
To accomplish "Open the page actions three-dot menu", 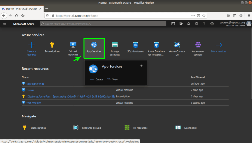I will click(193, 16).
